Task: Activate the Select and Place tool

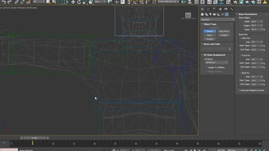Action: 91,2
